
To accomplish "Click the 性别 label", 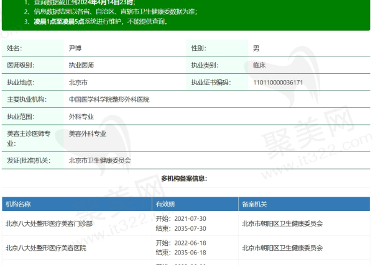I will [199, 48].
